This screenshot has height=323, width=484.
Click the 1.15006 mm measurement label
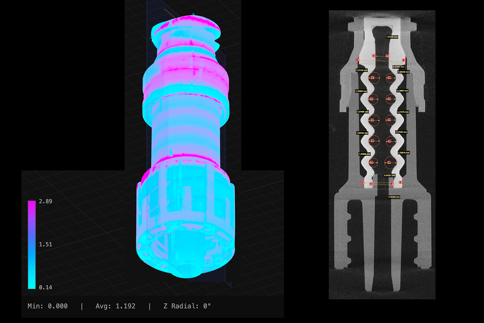(361, 91)
